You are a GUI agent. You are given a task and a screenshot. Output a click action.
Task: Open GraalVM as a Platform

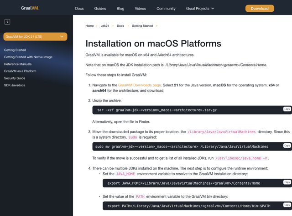coord(20,71)
